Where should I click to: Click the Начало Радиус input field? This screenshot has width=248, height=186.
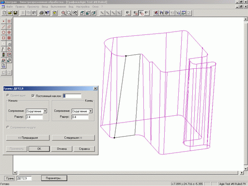pos(34,117)
